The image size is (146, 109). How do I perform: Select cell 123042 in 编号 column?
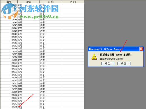[x=9, y=22]
